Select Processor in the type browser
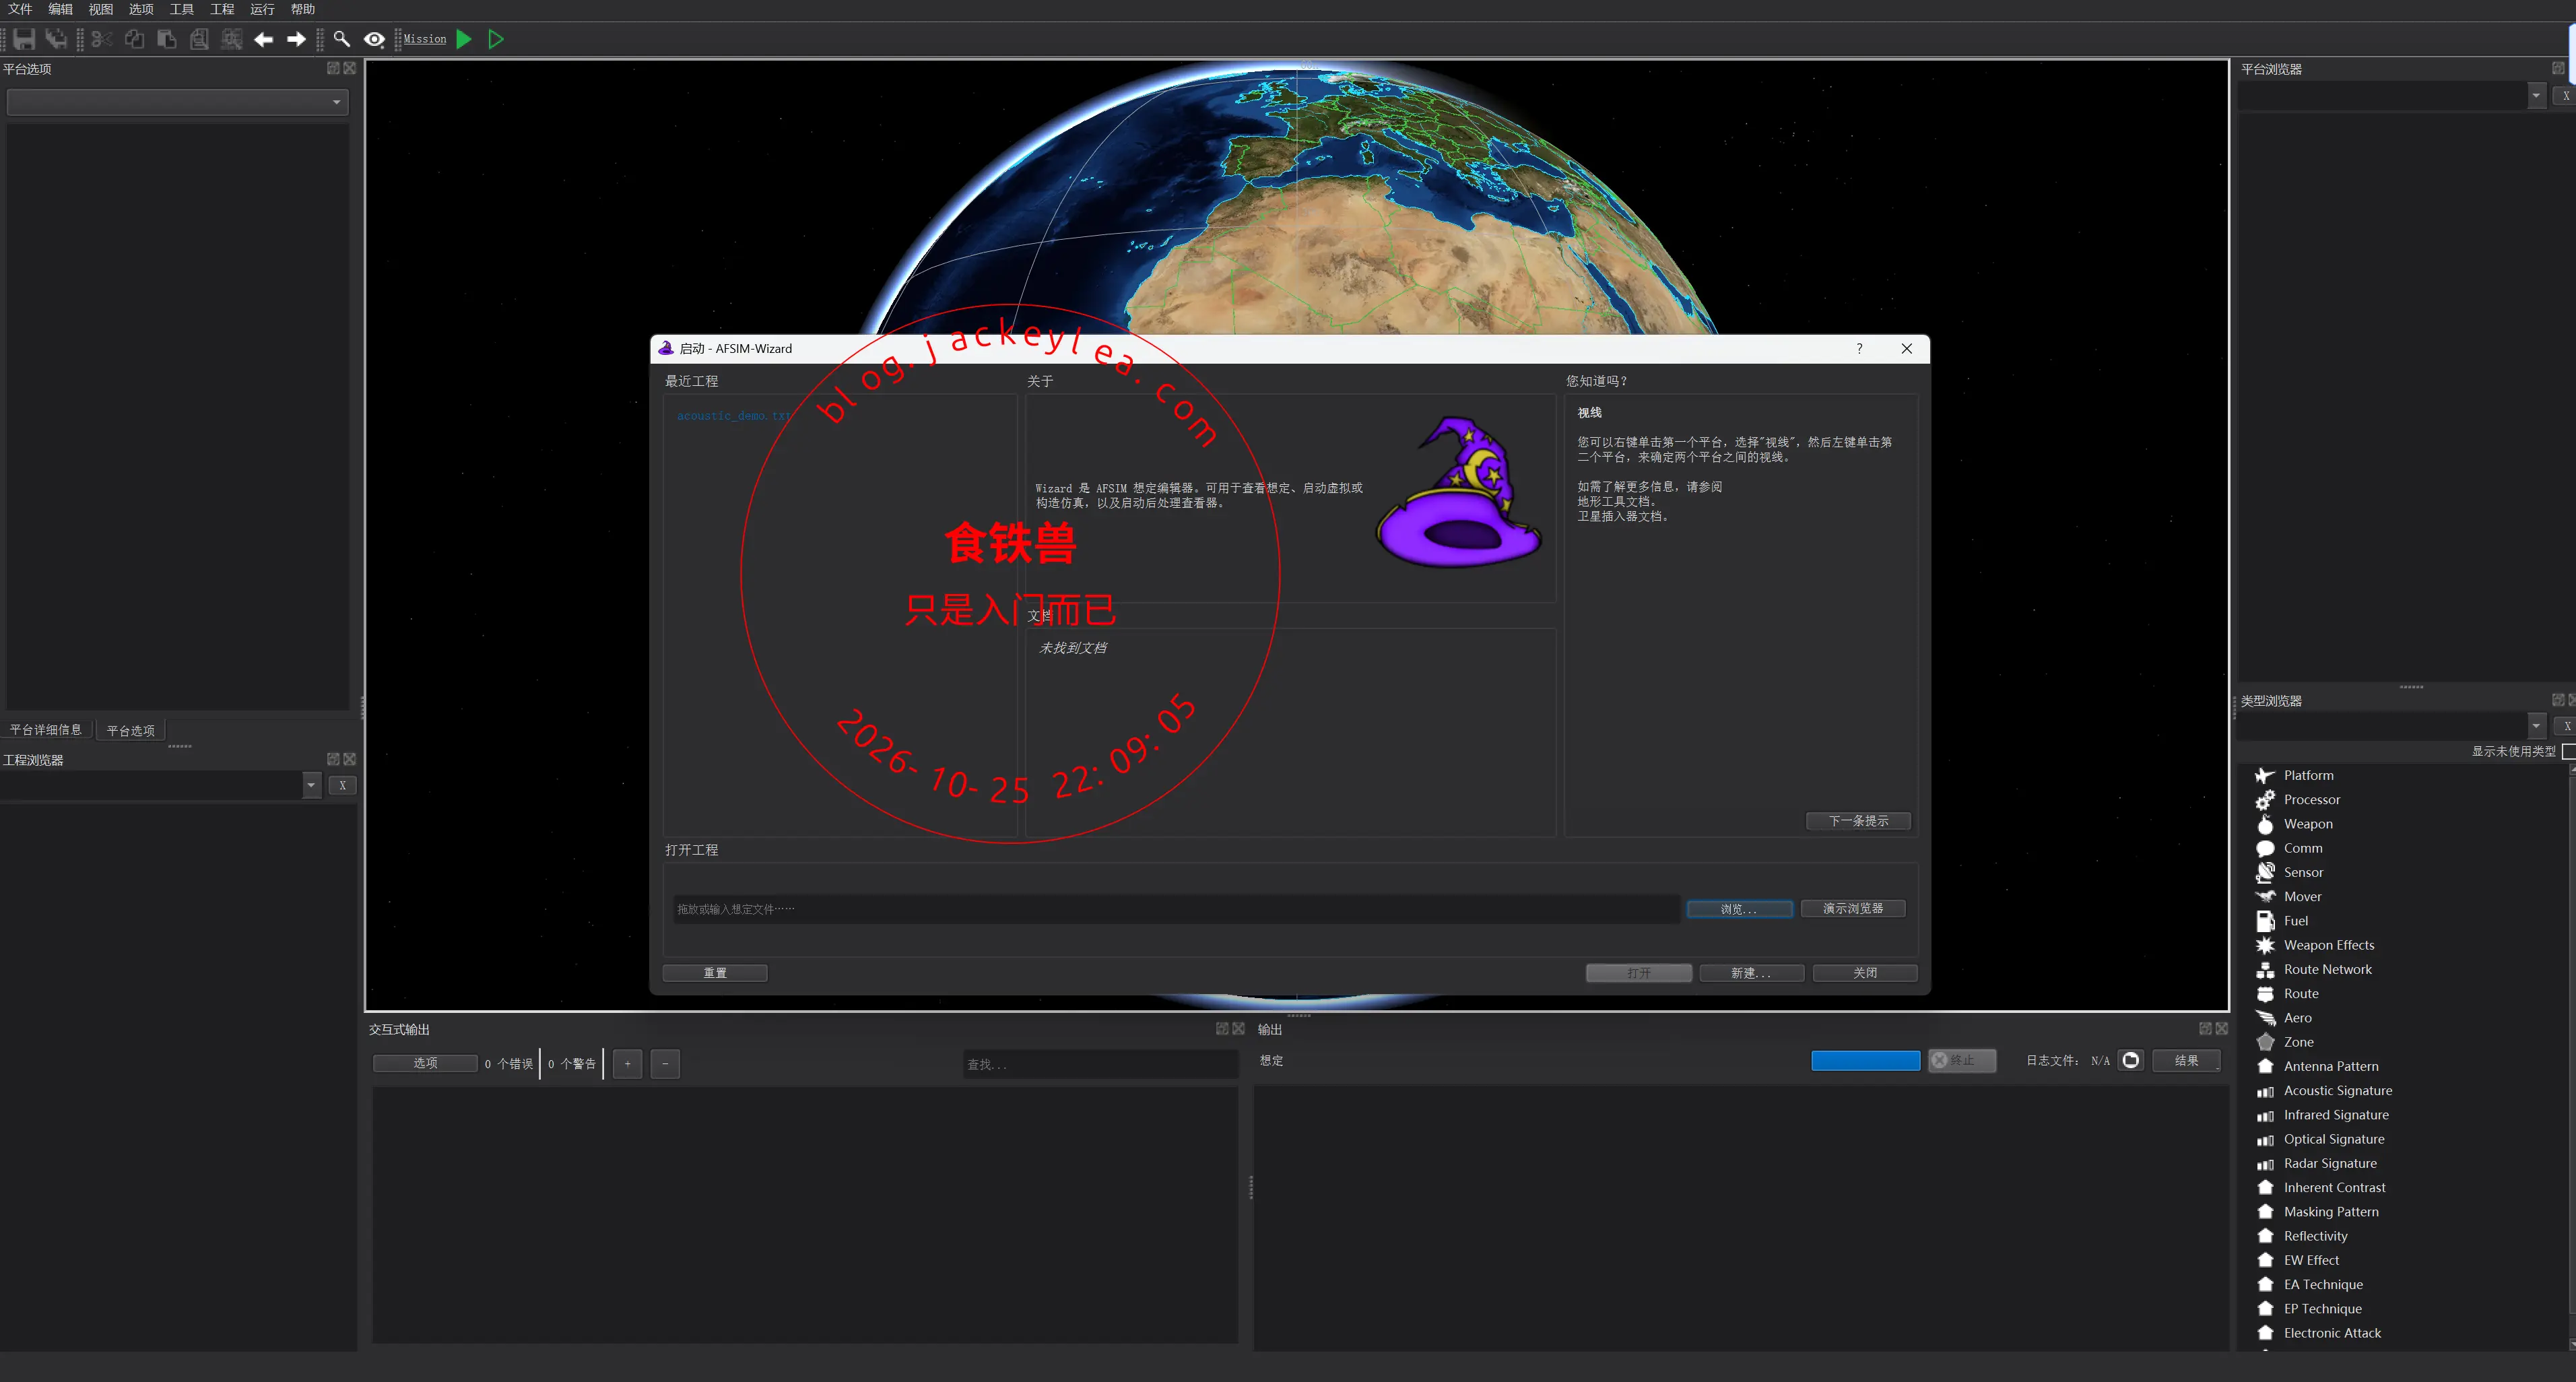This screenshot has height=1382, width=2576. click(x=2311, y=799)
